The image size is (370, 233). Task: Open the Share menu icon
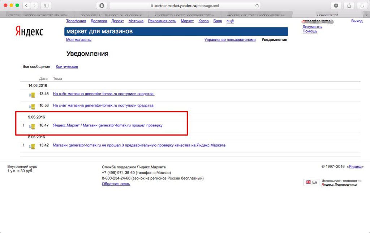tap(349, 5)
